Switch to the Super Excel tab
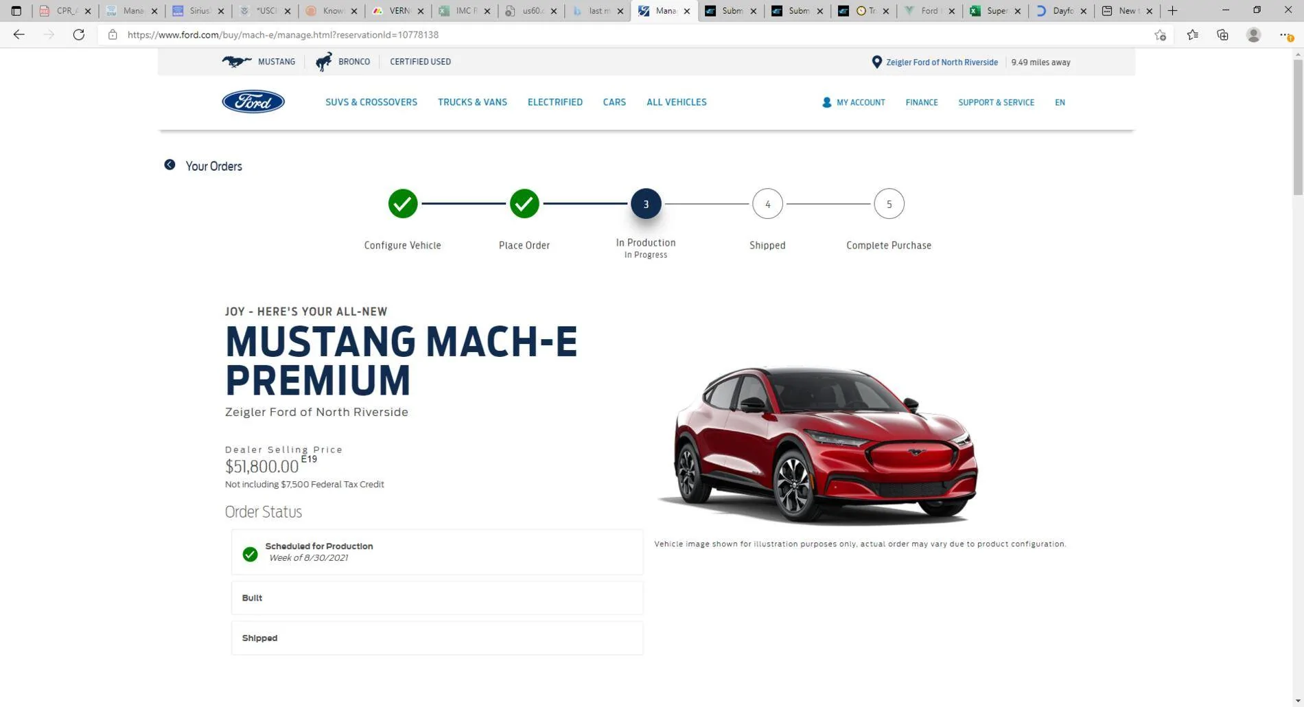1304x707 pixels. tap(995, 11)
